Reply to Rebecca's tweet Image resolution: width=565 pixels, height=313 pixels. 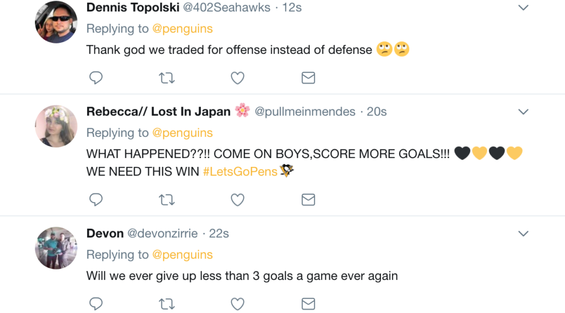click(96, 200)
